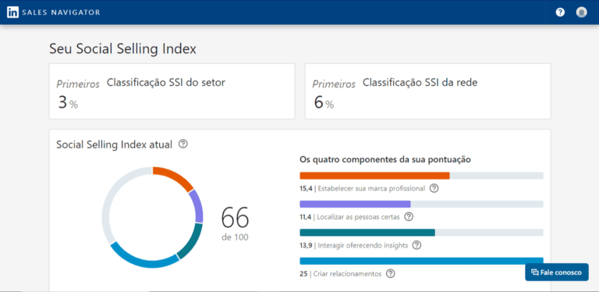
Task: Click the orange progress bar for marca profissional
Action: (x=374, y=176)
